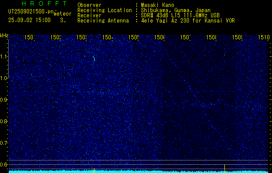Click the green HROFFT title text
This screenshot has width=272, height=173.
click(x=44, y=3)
